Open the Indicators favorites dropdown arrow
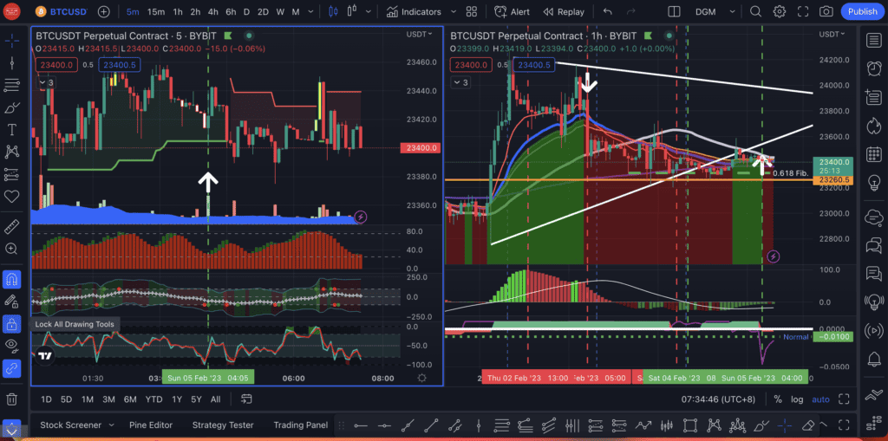This screenshot has height=441, width=888. point(453,11)
